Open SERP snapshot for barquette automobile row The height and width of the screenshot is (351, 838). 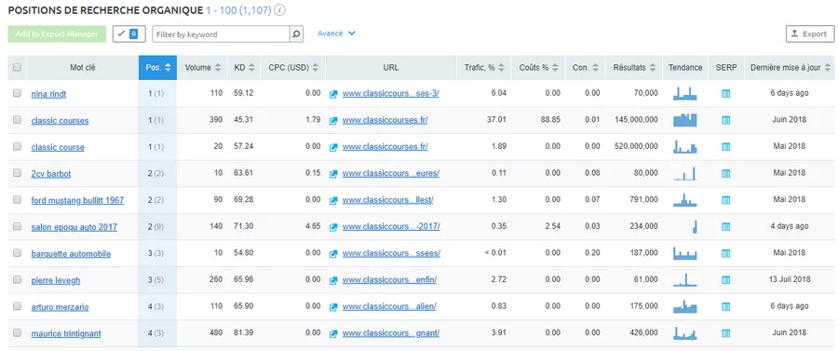click(x=725, y=254)
